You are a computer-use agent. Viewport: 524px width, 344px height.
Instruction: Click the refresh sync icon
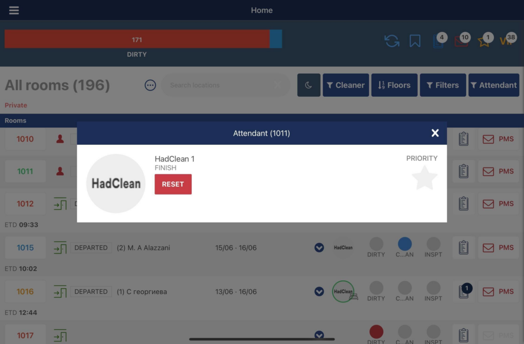pyautogui.click(x=392, y=41)
